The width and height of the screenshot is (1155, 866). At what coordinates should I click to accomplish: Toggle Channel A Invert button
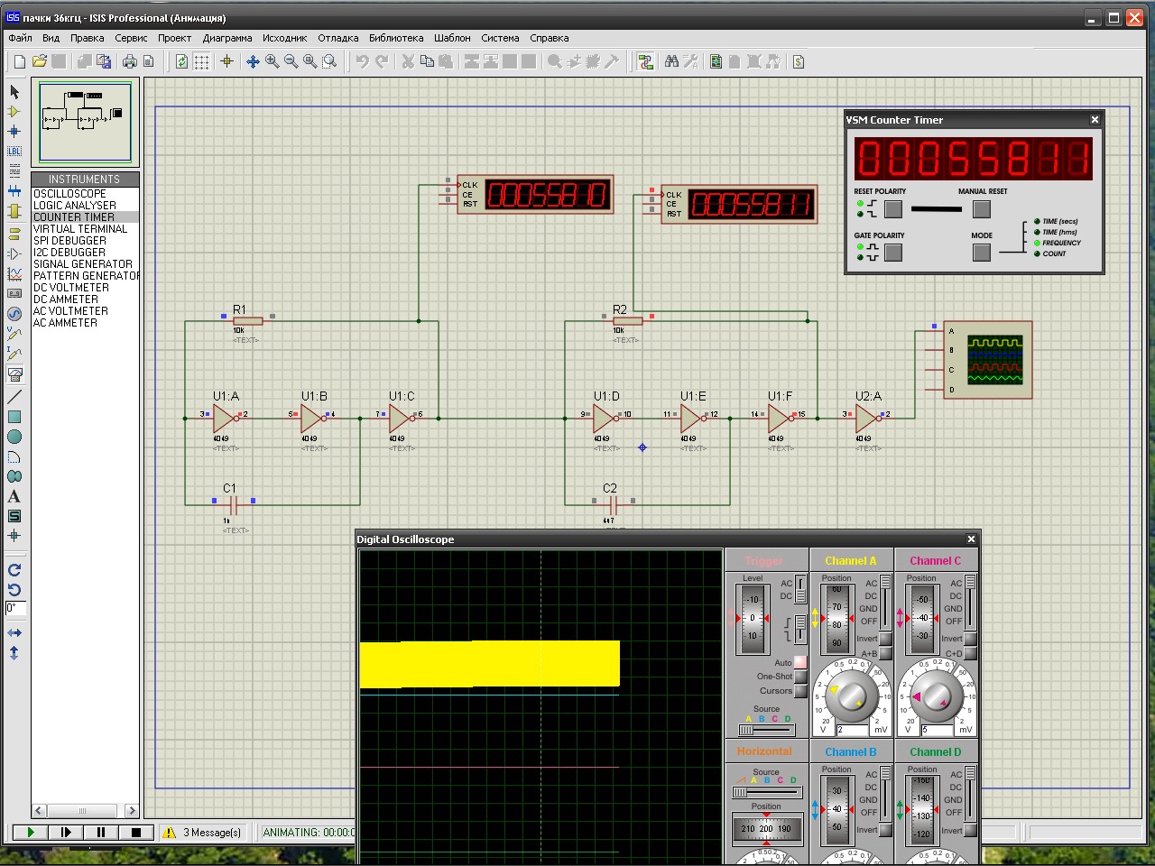tap(885, 639)
